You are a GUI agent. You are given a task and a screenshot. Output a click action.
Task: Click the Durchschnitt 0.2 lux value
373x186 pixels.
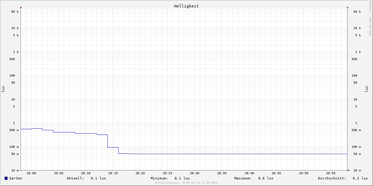[360, 178]
